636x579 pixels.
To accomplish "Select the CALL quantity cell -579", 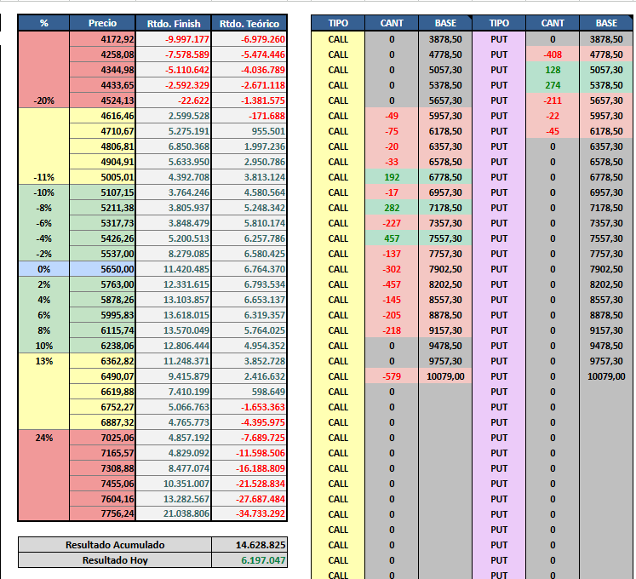I will pyautogui.click(x=392, y=376).
